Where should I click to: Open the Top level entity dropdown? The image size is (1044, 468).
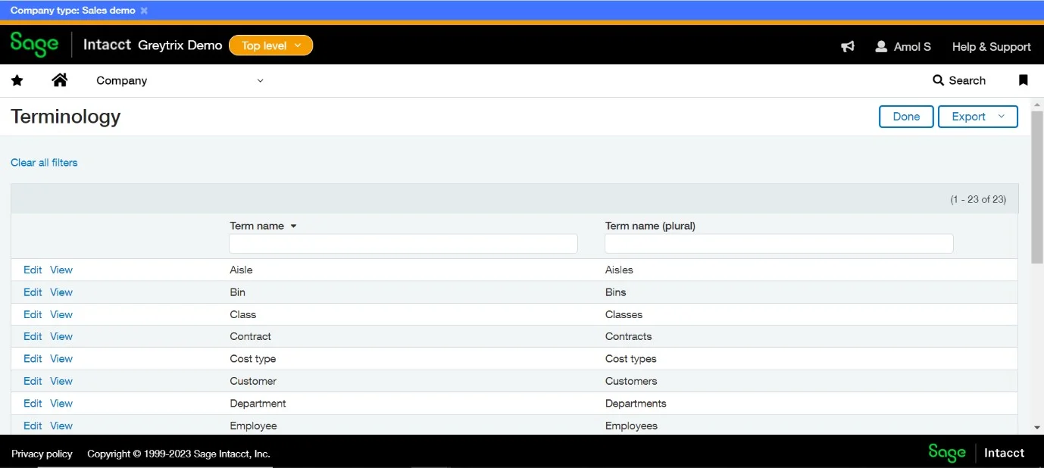tap(270, 45)
